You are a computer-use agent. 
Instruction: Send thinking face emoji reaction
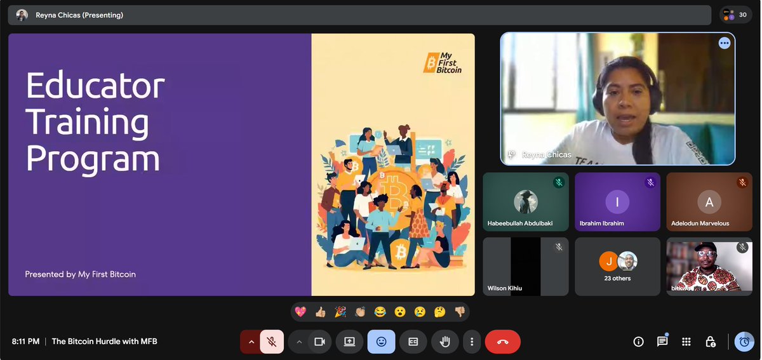tap(439, 312)
